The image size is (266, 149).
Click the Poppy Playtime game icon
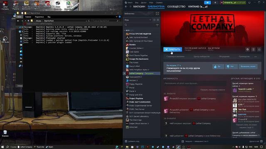tap(127, 84)
